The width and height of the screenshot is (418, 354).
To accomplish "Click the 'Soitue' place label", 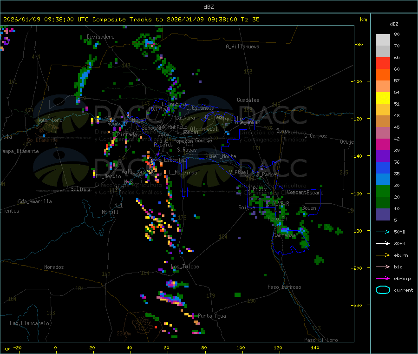I will pos(247,207).
